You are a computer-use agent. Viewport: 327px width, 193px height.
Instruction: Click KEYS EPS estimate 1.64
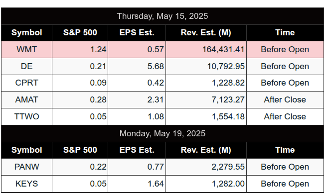coord(156,184)
